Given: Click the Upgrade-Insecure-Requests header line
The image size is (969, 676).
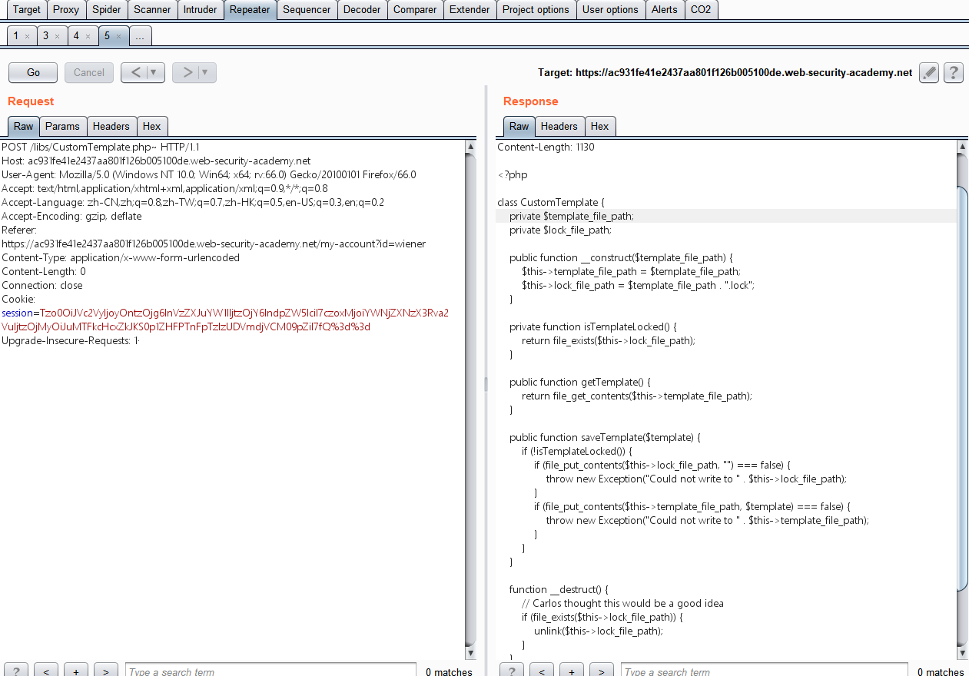Looking at the screenshot, I should coord(71,340).
